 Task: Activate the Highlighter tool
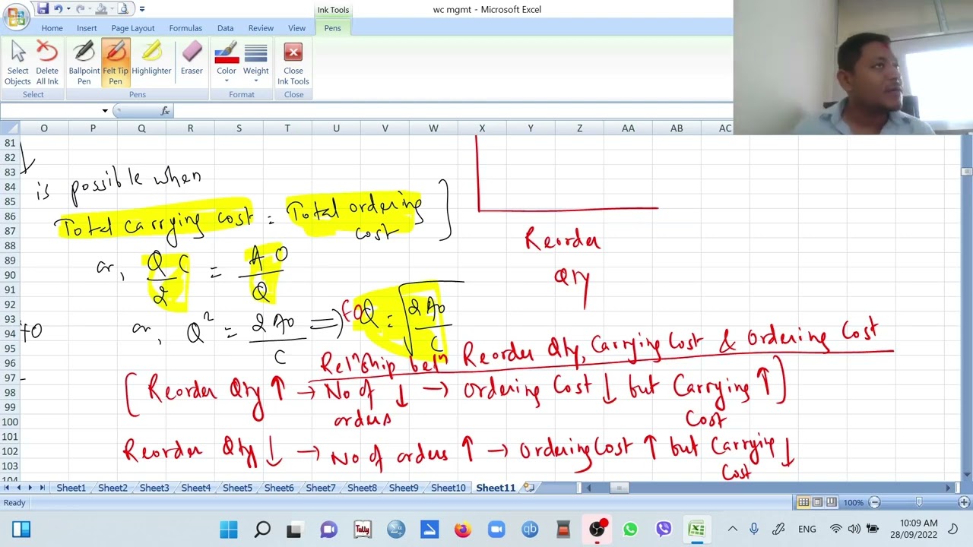click(151, 59)
